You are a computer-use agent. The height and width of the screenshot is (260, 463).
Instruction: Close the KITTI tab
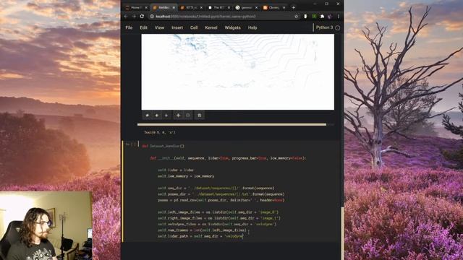201,8
